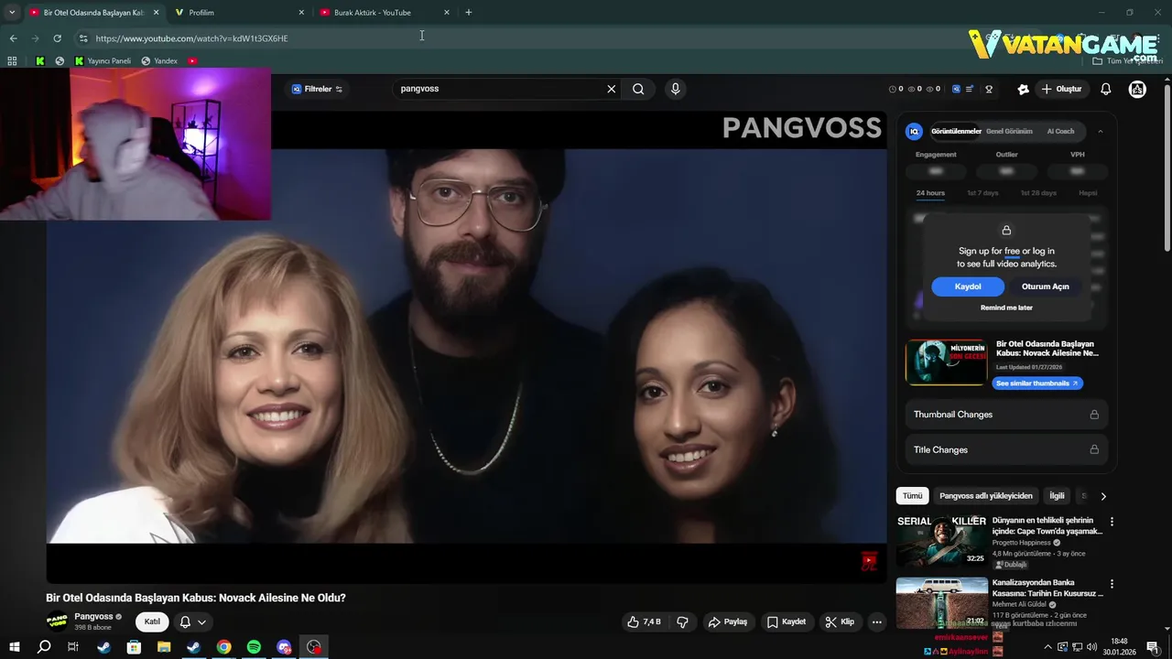
Task: Click See similar thumbnails button
Action: point(1037,384)
